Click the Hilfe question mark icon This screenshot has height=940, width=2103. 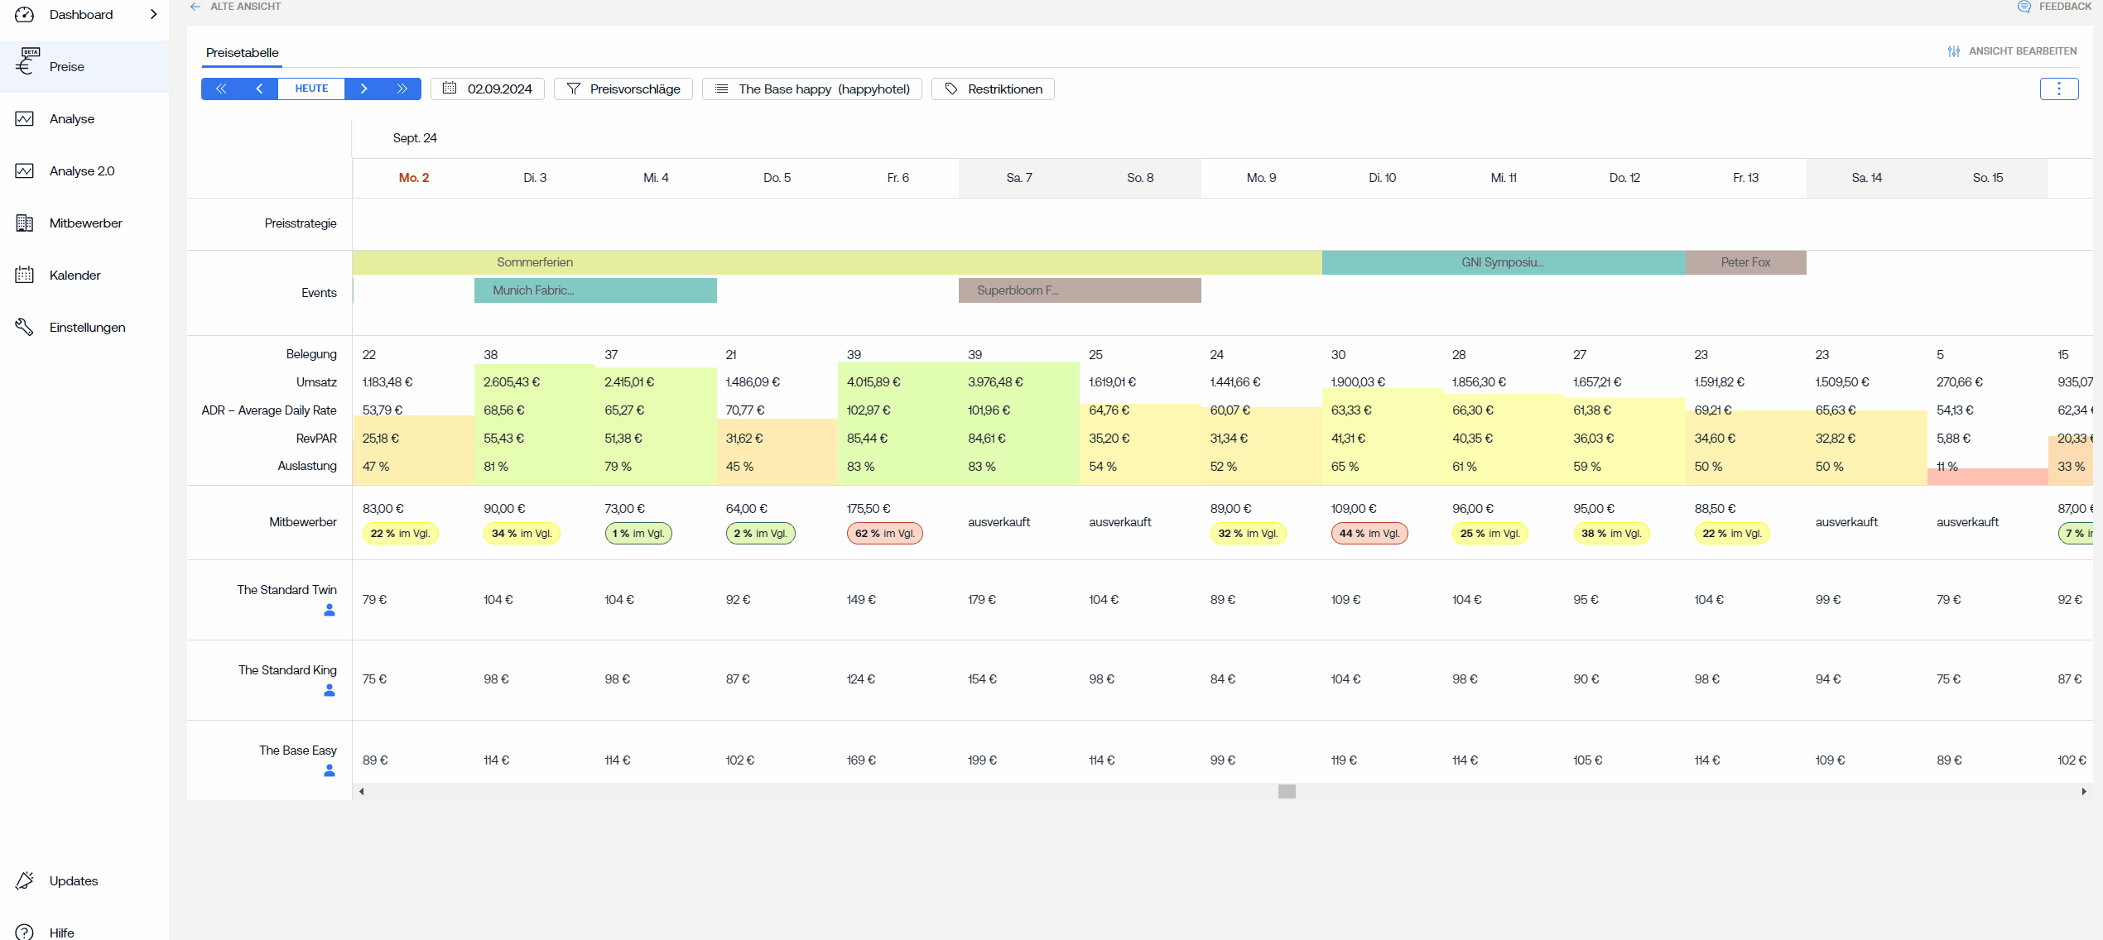[x=25, y=932]
